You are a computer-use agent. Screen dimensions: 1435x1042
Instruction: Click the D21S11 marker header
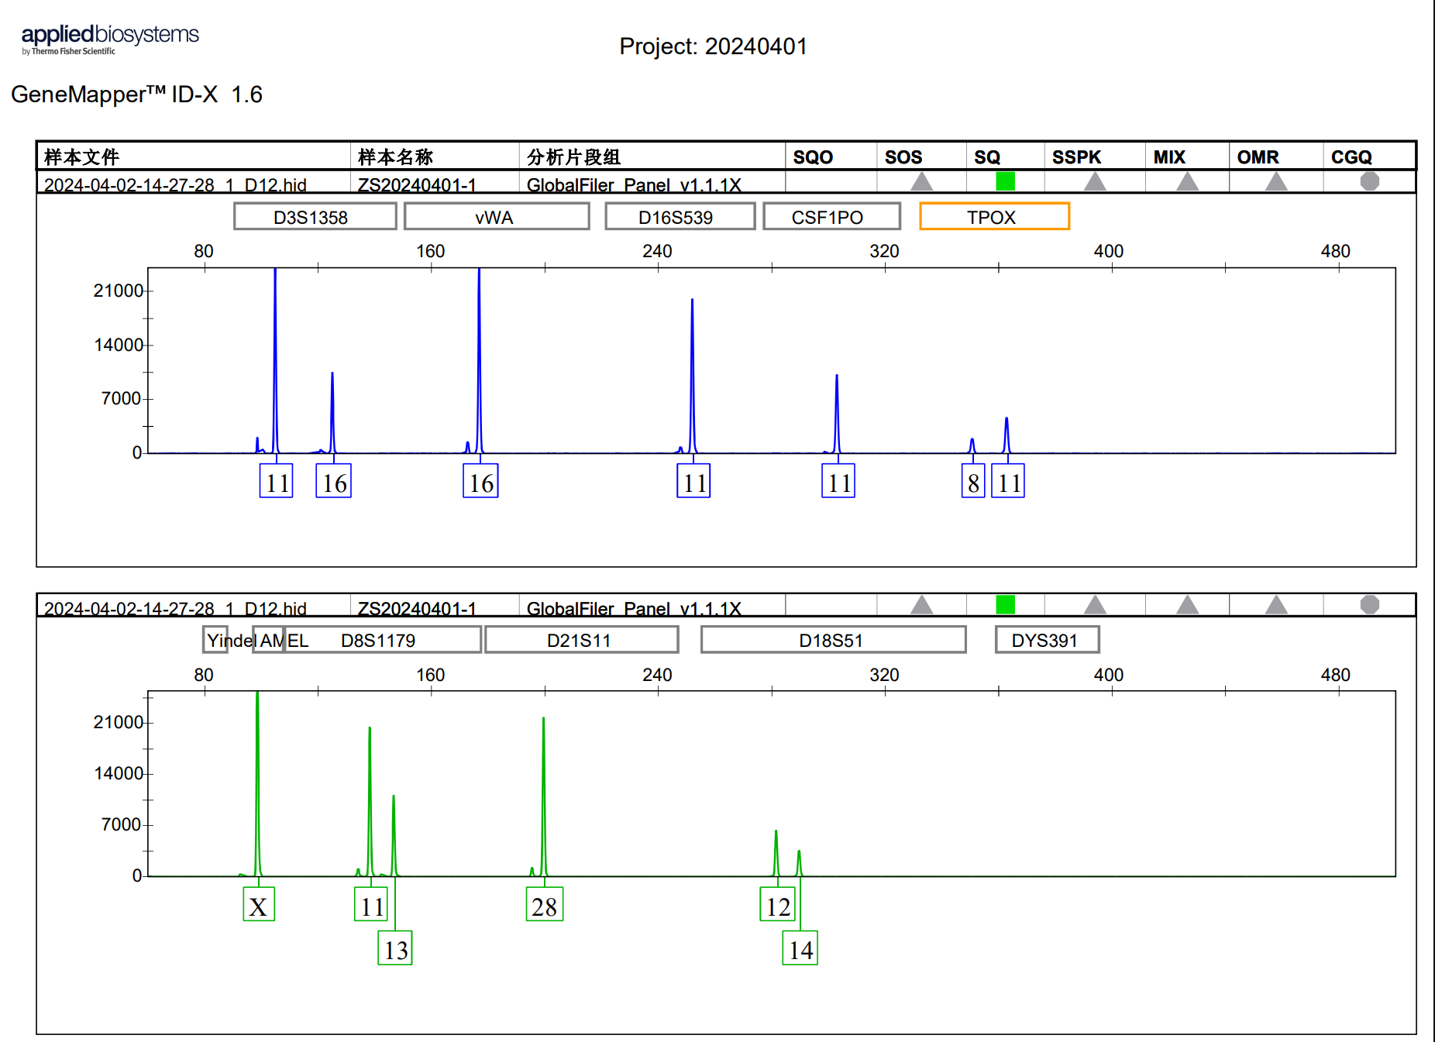click(581, 640)
